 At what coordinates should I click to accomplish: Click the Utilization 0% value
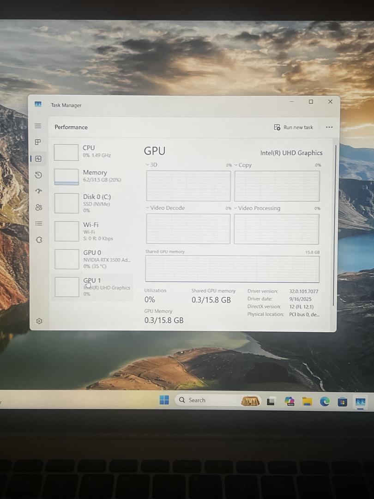[150, 299]
